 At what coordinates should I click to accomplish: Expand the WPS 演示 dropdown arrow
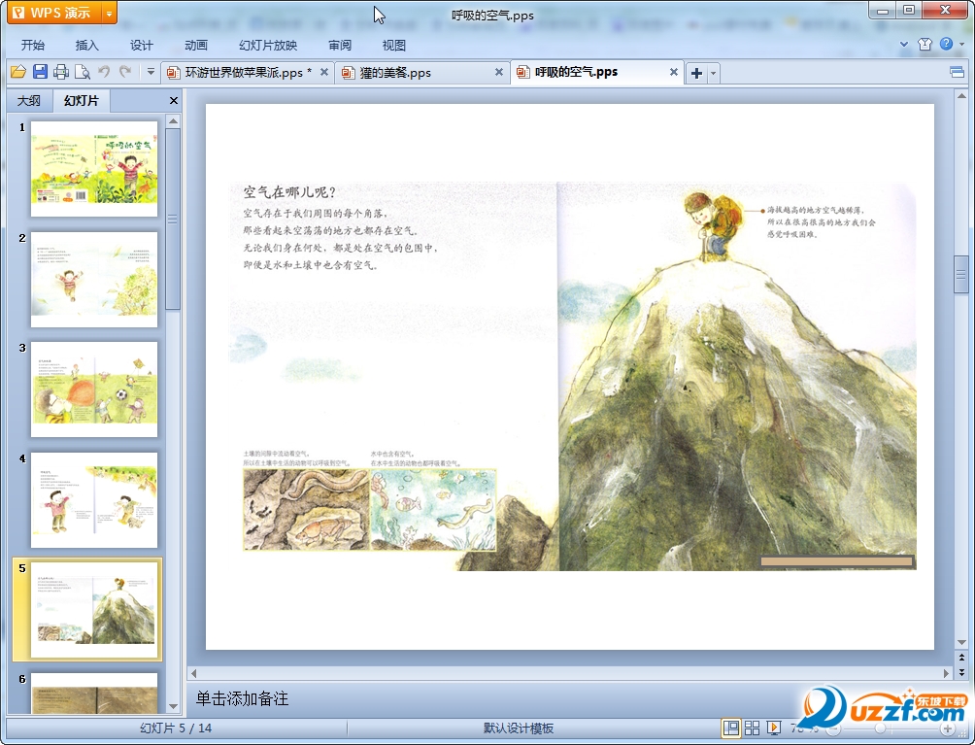pyautogui.click(x=109, y=13)
